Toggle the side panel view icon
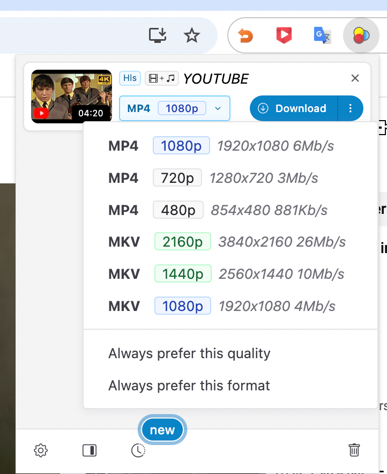This screenshot has width=387, height=474. click(90, 450)
